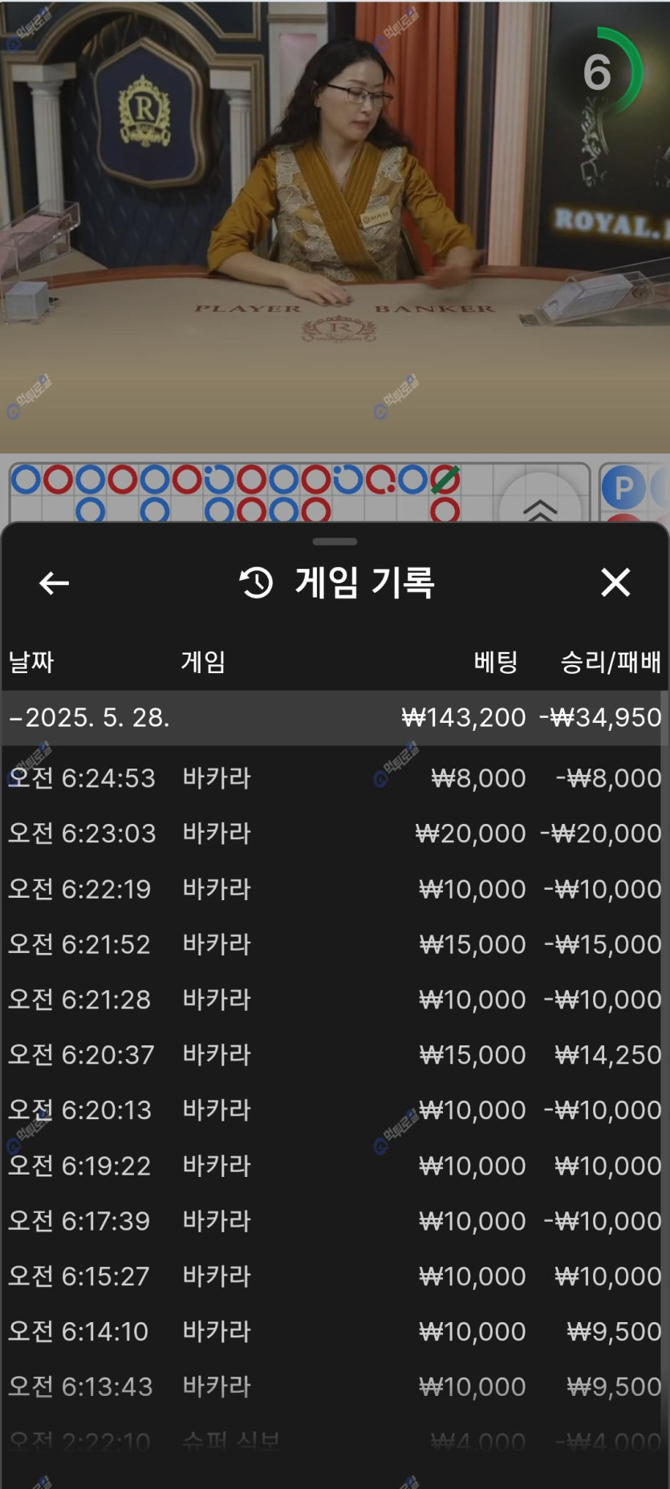Viewport: 670px width, 1489px height.
Task: Open the 오전 6:17:39 바카라 entry
Action: [x=335, y=1220]
